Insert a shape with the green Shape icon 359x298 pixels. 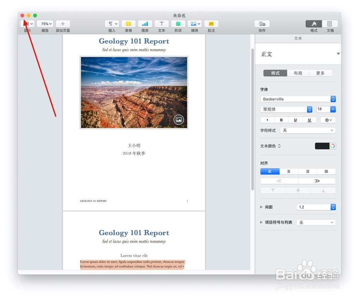pyautogui.click(x=178, y=24)
